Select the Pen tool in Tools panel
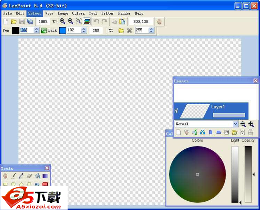This screenshot has height=210, width=260. [14, 176]
